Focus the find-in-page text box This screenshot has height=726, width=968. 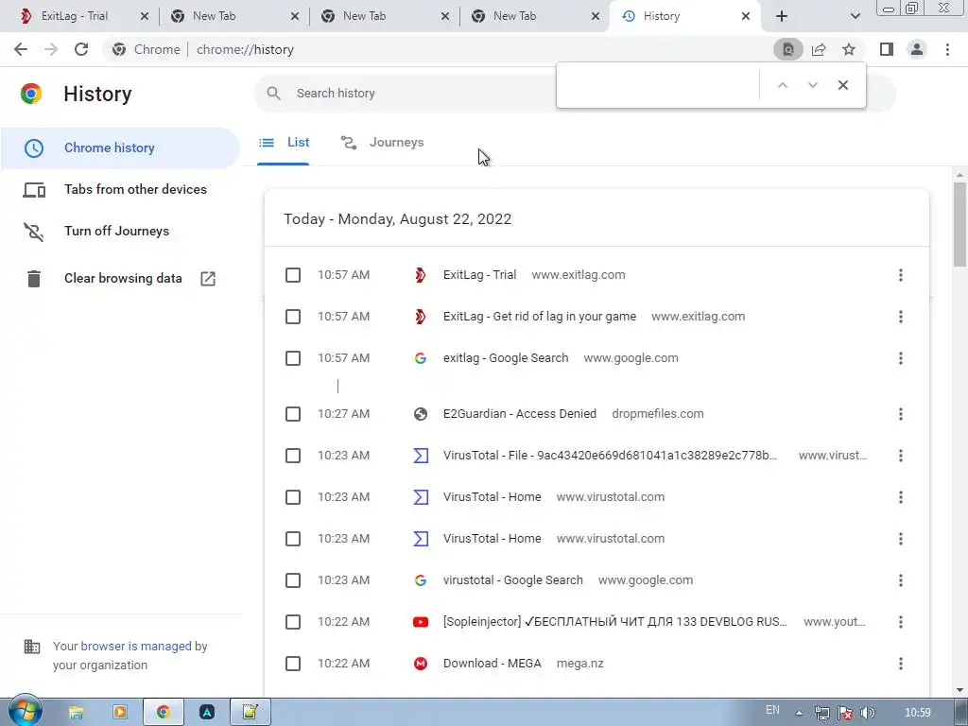pos(658,85)
